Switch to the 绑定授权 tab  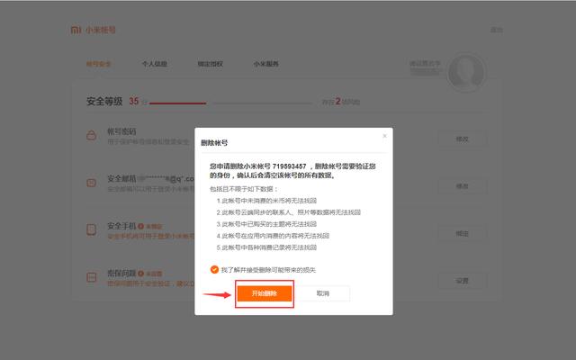point(210,64)
